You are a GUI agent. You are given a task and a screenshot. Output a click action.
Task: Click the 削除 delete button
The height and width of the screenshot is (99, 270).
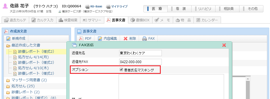pos(130,39)
